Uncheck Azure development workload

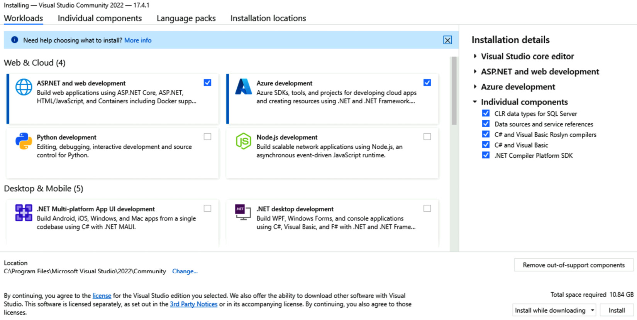tap(427, 83)
